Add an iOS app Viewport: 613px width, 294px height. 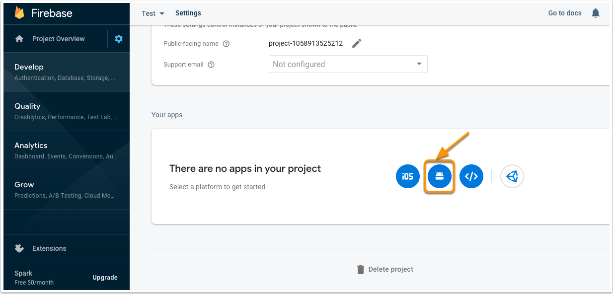point(408,176)
